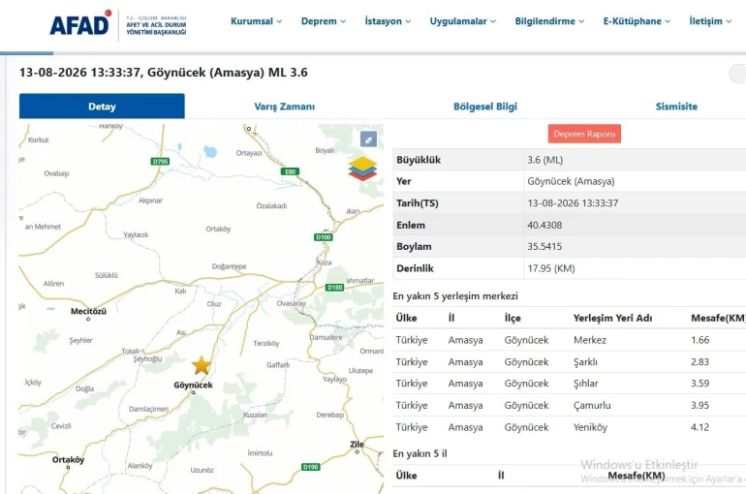This screenshot has width=746, height=494.
Task: Expand the Kurumsal menu
Action: 256,21
